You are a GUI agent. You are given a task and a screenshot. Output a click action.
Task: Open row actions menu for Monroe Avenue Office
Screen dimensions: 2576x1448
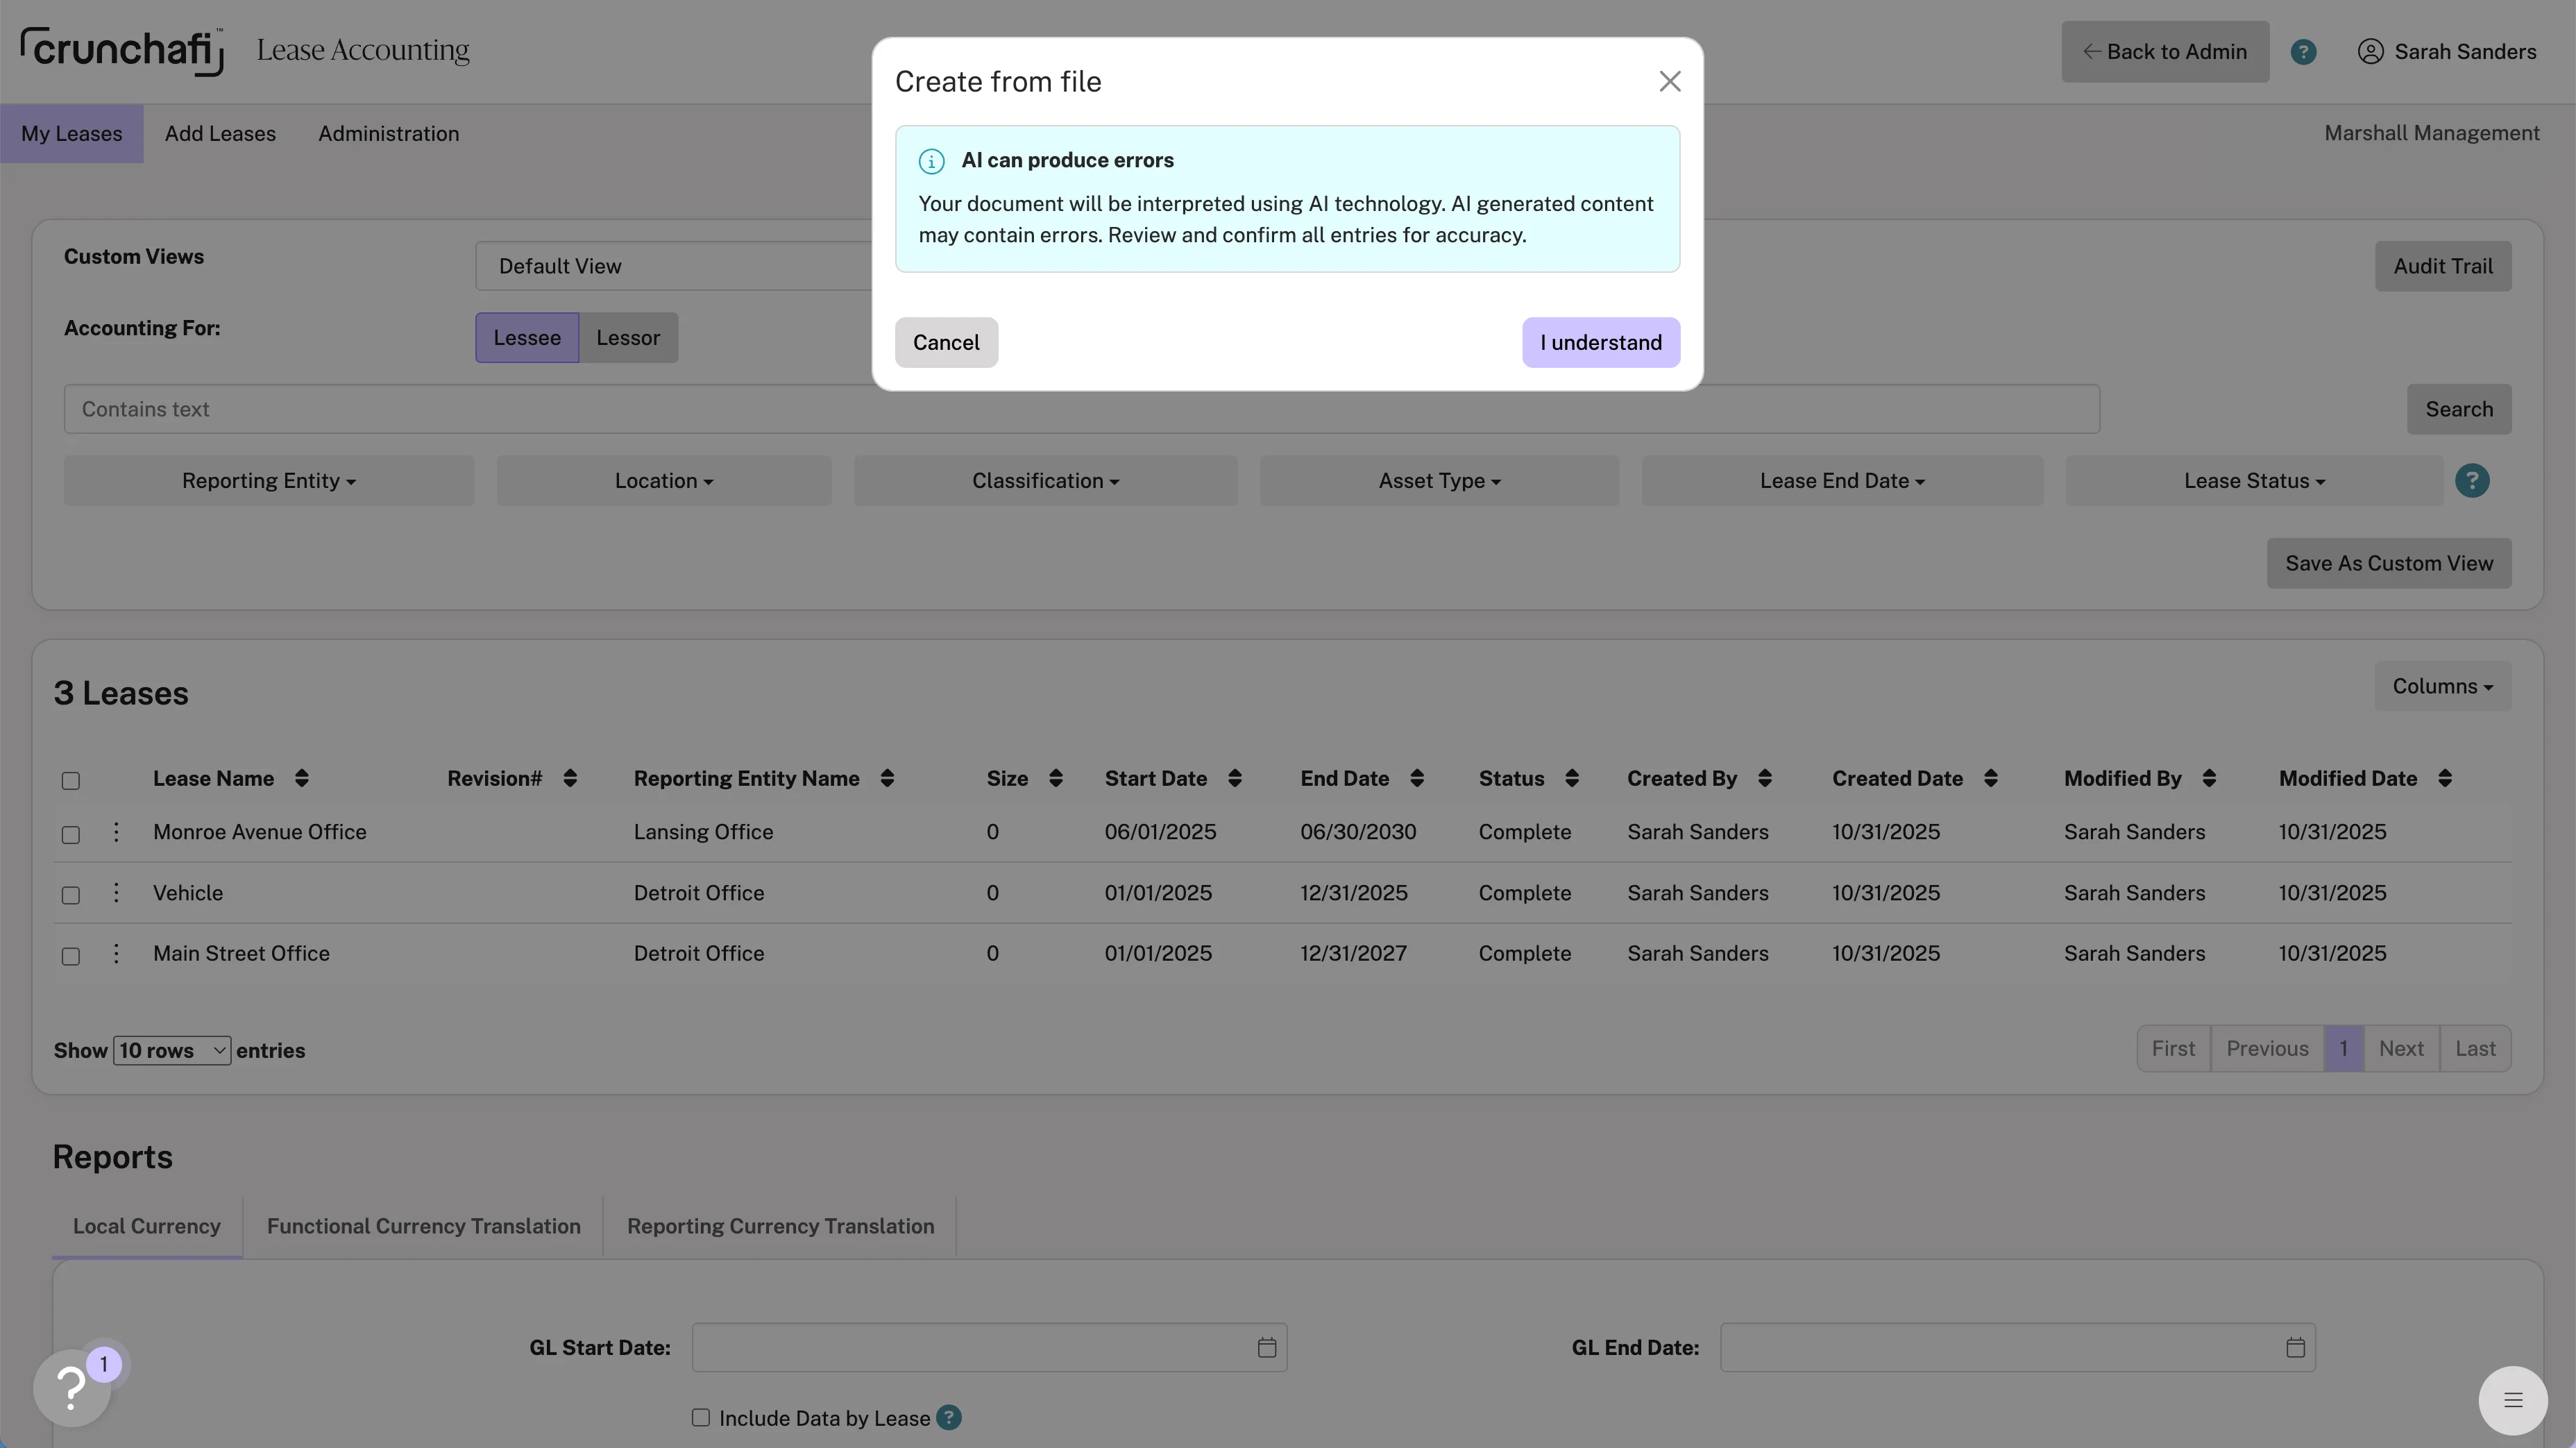pos(116,832)
